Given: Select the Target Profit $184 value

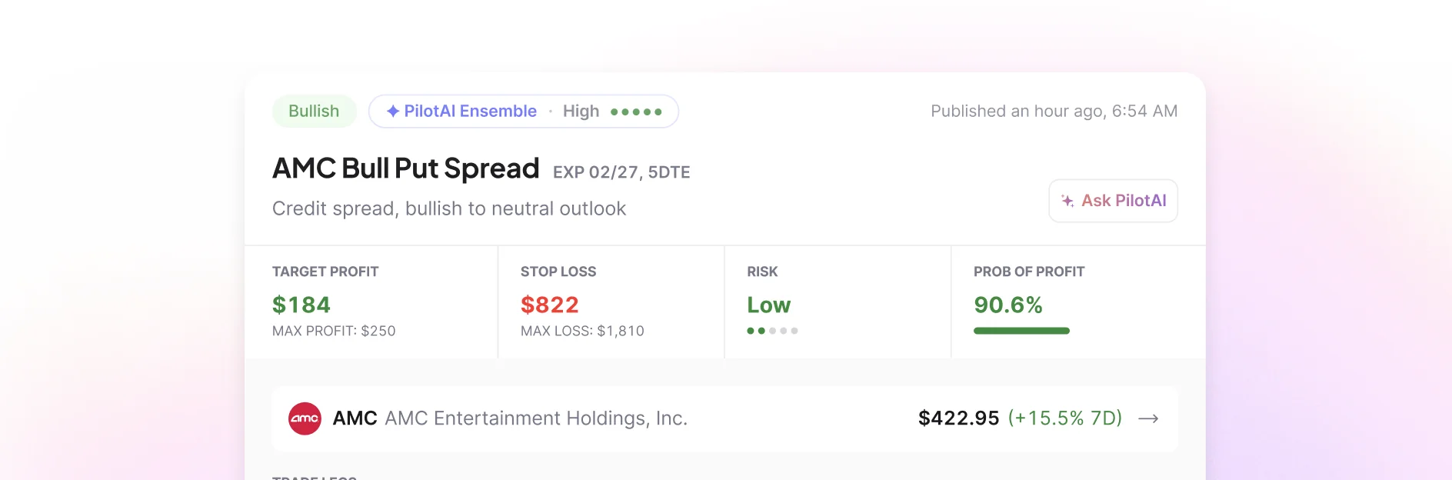Looking at the screenshot, I should click(301, 305).
